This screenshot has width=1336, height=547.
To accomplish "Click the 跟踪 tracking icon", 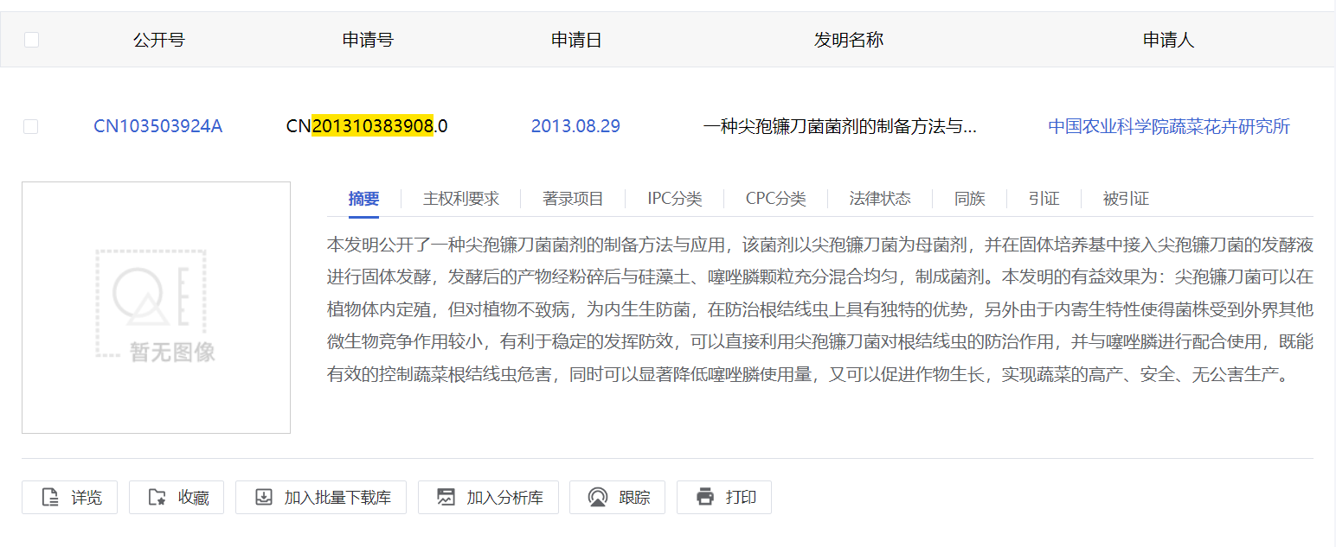I will (597, 498).
